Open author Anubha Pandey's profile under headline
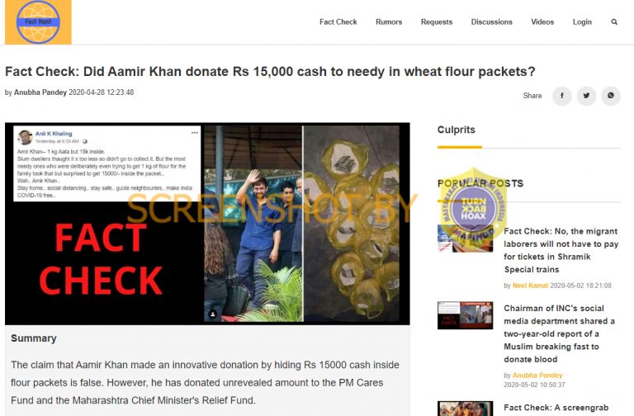The width and height of the screenshot is (634, 416). click(x=40, y=92)
